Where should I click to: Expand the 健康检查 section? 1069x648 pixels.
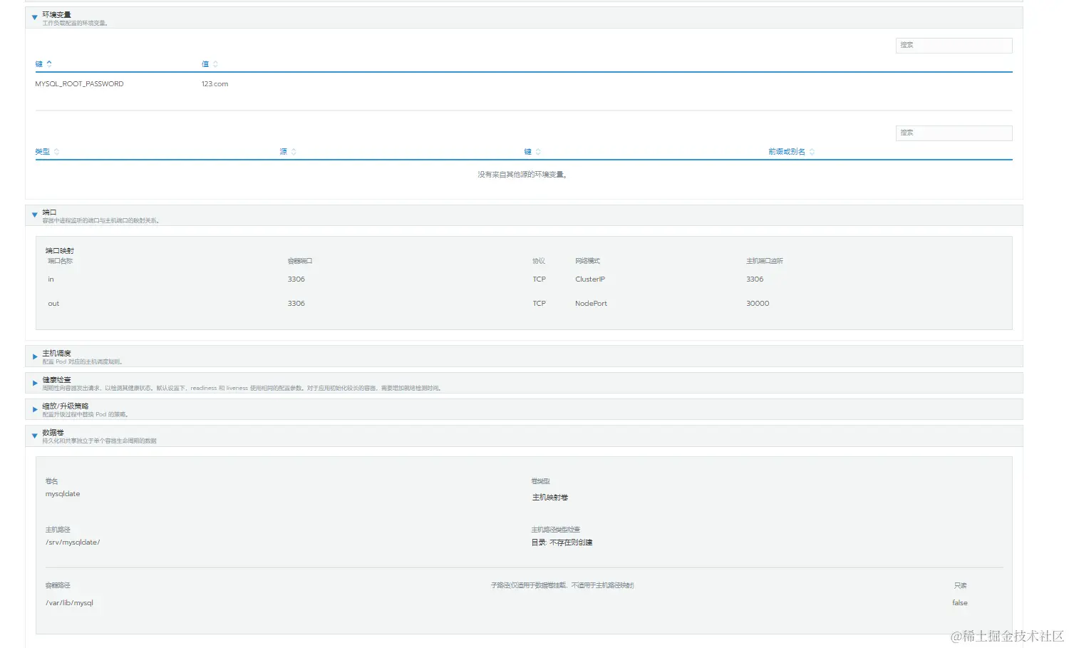(34, 383)
